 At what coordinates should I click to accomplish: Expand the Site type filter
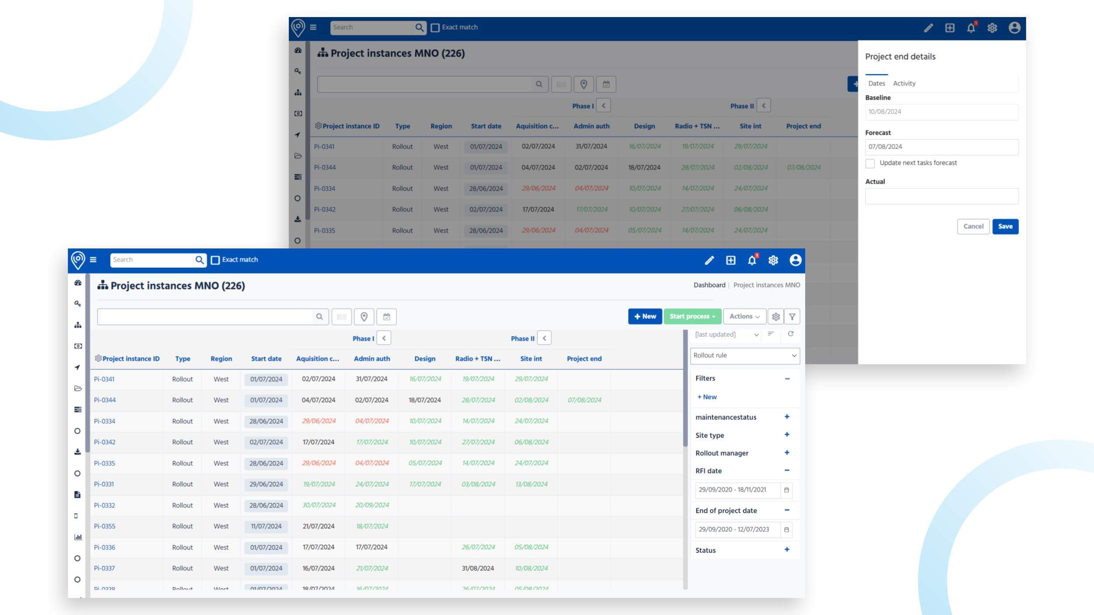(x=787, y=435)
